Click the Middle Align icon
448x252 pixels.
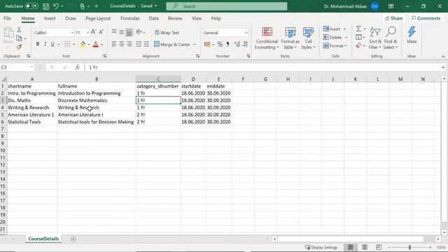click(x=122, y=32)
